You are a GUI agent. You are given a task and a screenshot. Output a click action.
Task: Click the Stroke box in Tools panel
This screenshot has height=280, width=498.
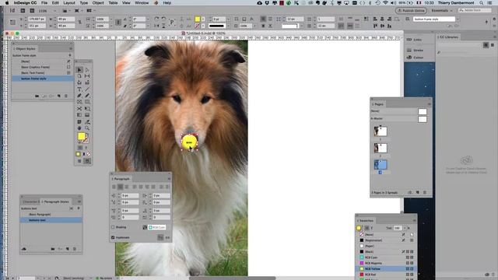[86, 140]
